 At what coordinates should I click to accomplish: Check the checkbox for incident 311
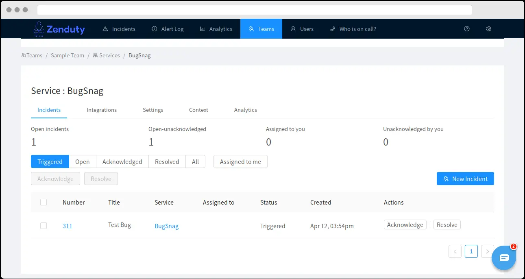[44, 226]
